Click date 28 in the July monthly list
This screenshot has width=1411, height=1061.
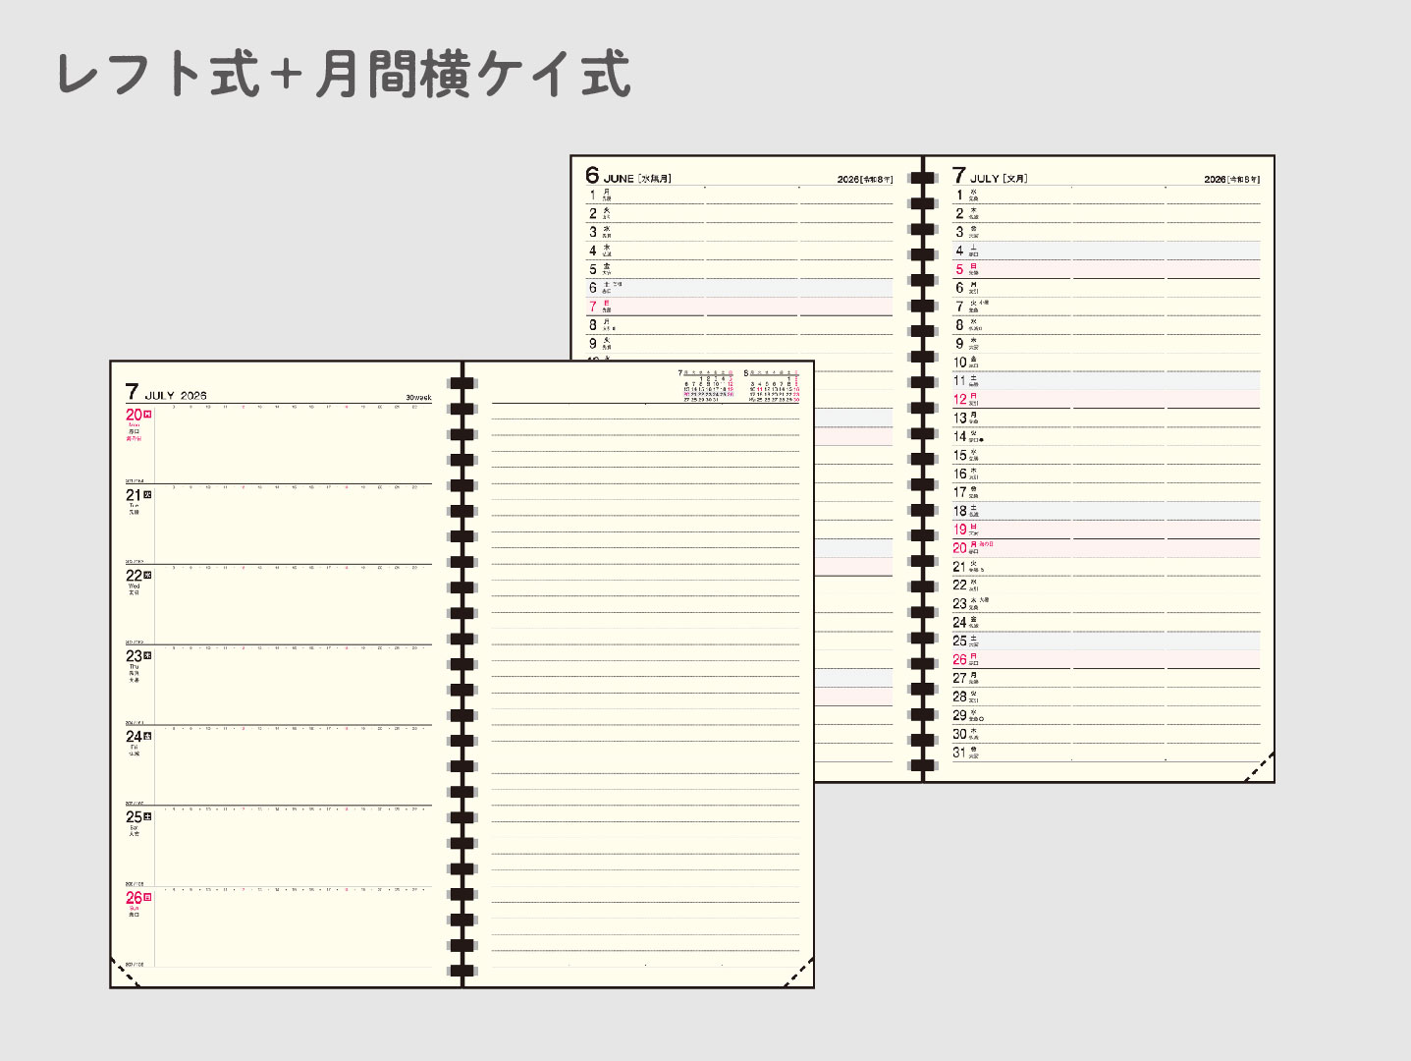(x=959, y=697)
